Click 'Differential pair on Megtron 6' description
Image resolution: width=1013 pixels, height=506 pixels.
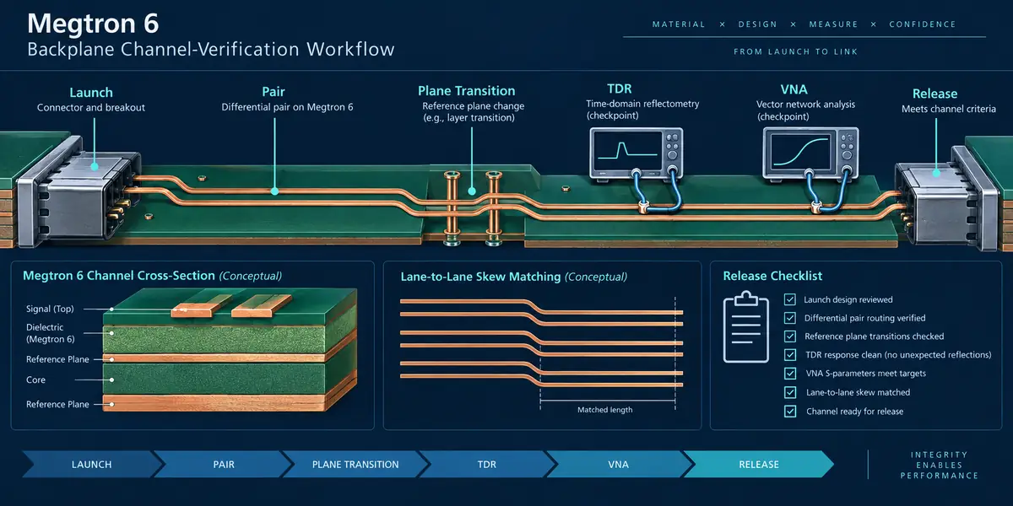[x=287, y=107]
